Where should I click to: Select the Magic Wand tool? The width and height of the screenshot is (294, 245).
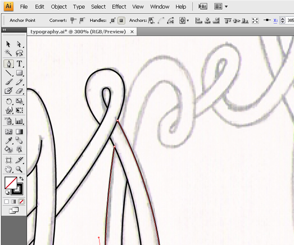8,53
